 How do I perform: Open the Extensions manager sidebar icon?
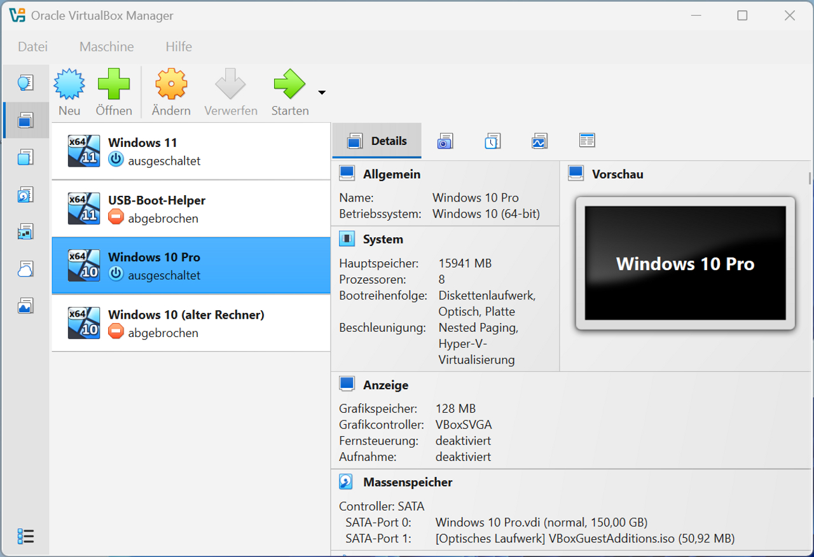point(25,157)
